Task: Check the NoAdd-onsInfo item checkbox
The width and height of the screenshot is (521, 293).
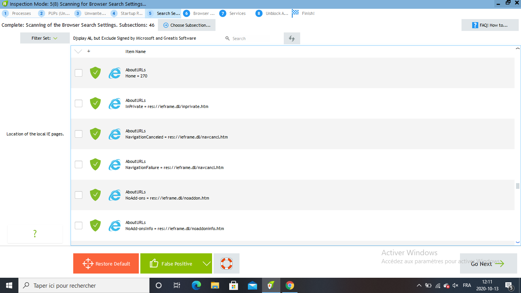Action: coord(79,225)
